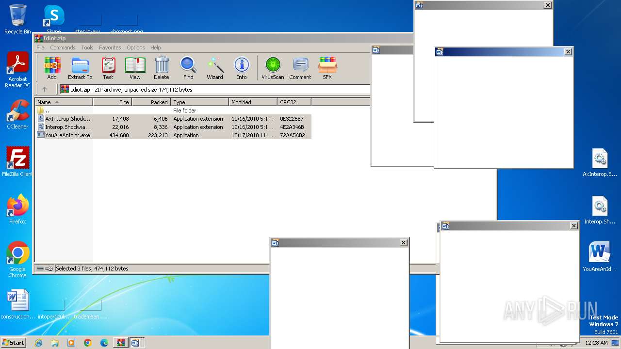Image resolution: width=621 pixels, height=349 pixels.
Task: Close the top blank popup window
Action: (547, 5)
